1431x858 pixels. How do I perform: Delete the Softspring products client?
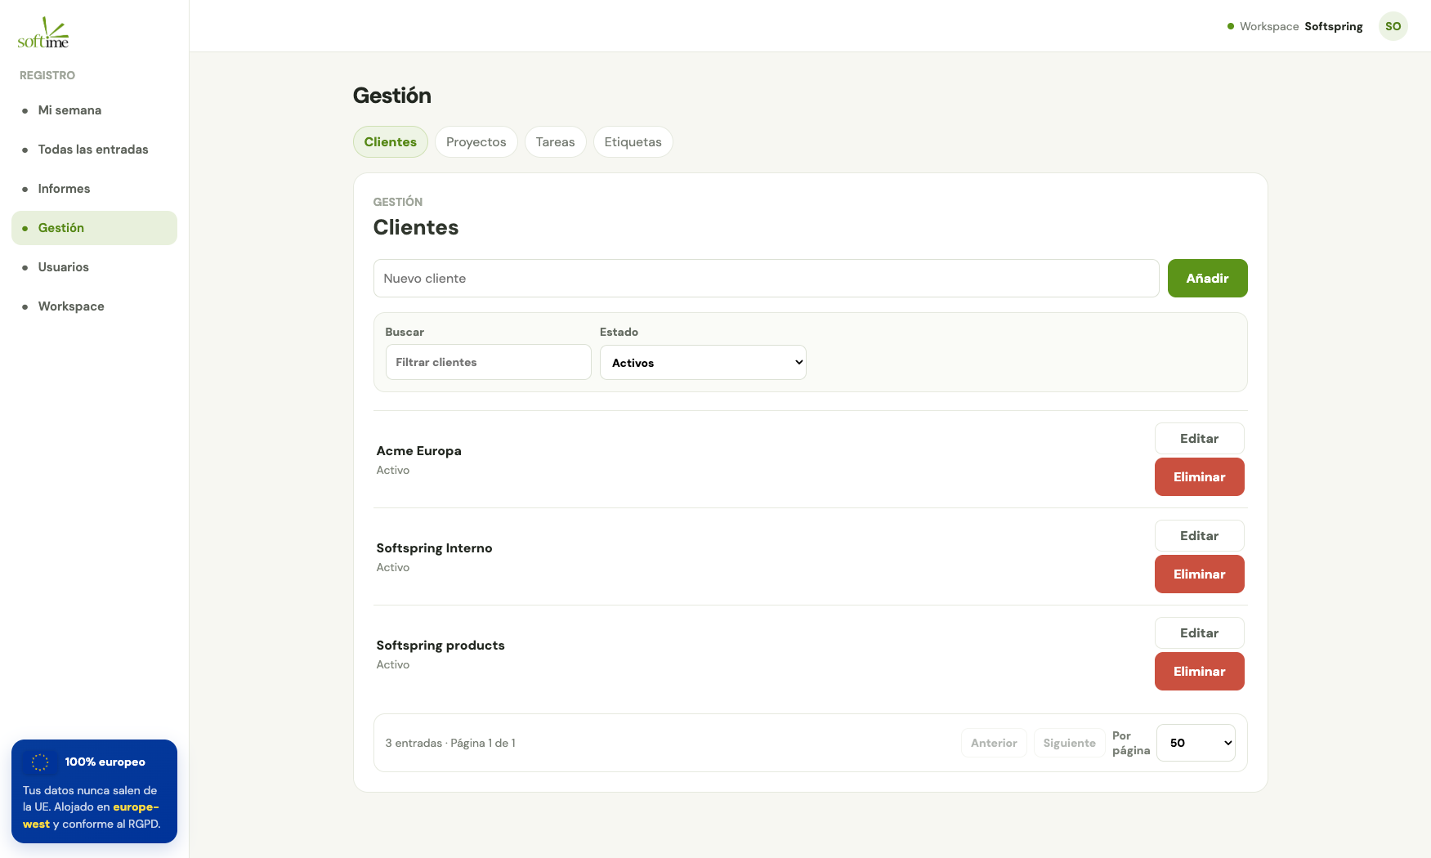point(1200,672)
